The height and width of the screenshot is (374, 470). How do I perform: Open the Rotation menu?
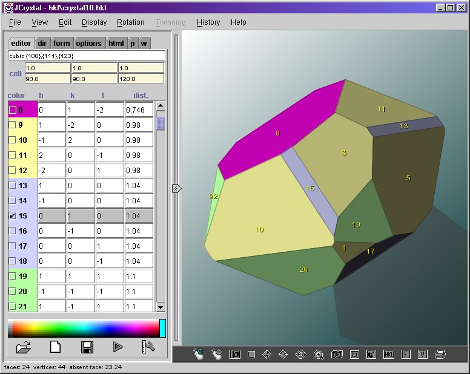[131, 22]
